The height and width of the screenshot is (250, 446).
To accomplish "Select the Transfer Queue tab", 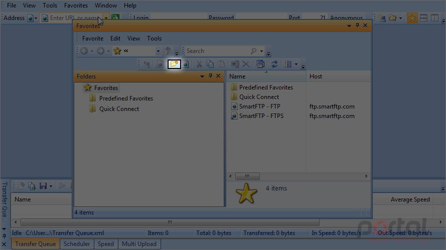I will (36, 244).
